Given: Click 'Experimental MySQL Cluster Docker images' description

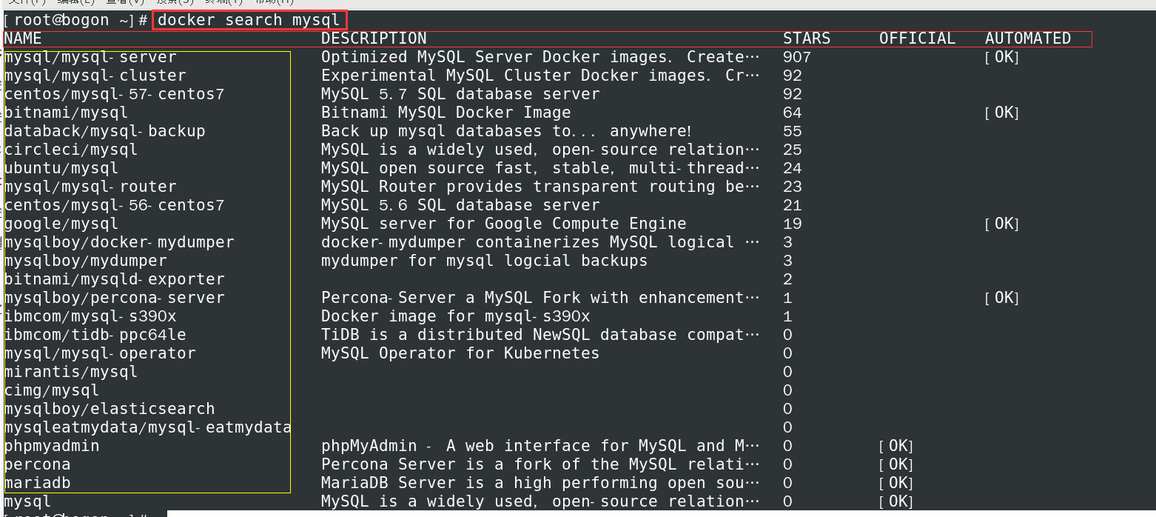Looking at the screenshot, I should pyautogui.click(x=540, y=76).
